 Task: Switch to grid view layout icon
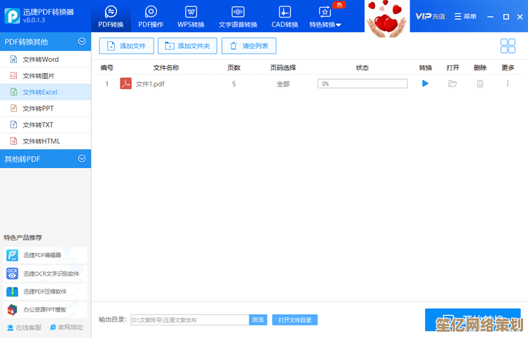tap(508, 46)
